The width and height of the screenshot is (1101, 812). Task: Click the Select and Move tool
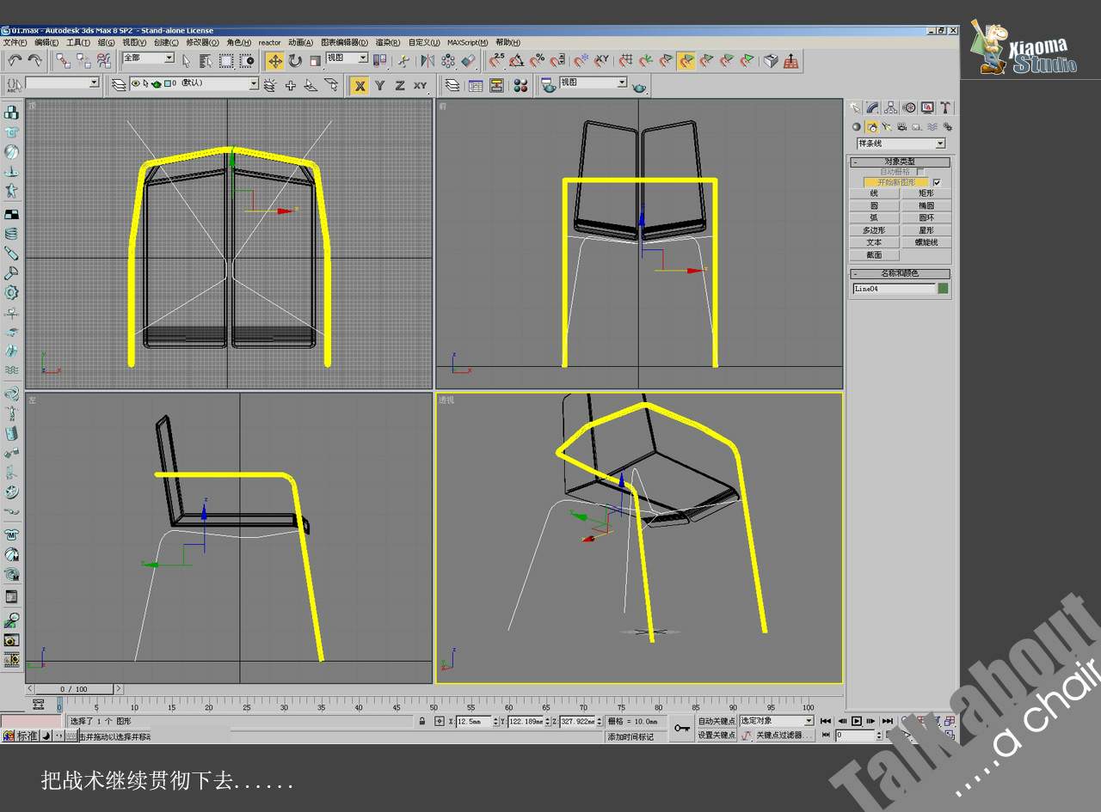coord(274,61)
